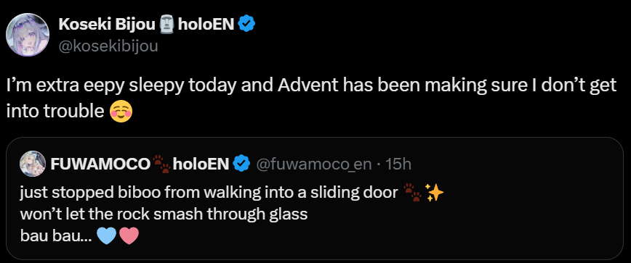Click FUWAMOCO's blue verified badge

242,164
